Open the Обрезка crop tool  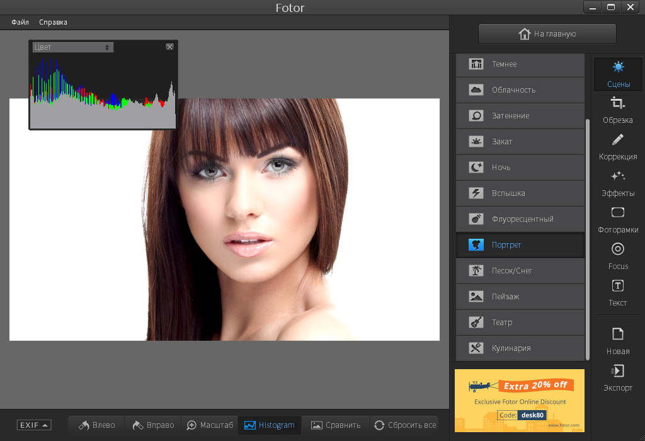617,110
